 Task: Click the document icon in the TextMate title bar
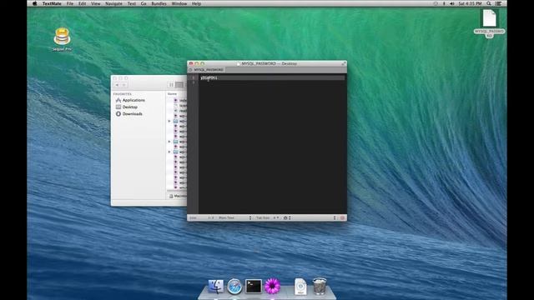coord(239,63)
